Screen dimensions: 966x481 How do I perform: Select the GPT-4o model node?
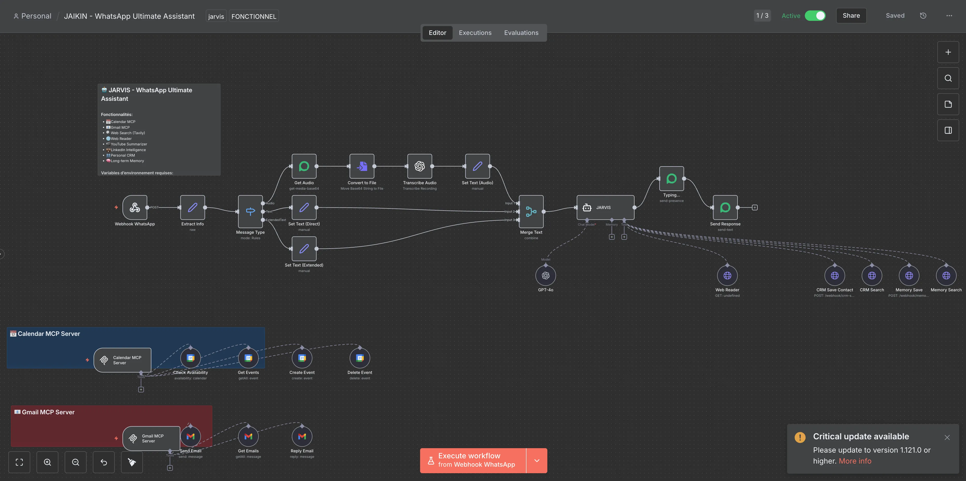545,276
